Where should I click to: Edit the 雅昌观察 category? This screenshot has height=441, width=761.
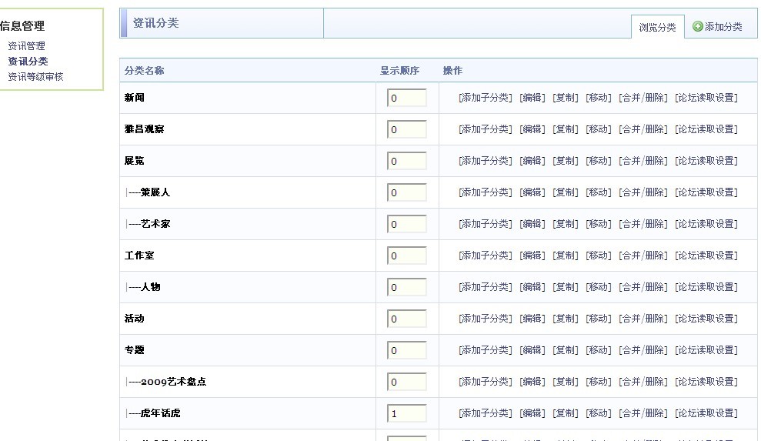coord(532,129)
